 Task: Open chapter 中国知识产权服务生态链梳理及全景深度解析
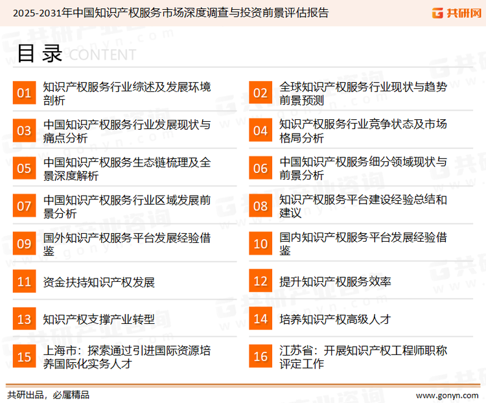pyautogui.click(x=127, y=169)
